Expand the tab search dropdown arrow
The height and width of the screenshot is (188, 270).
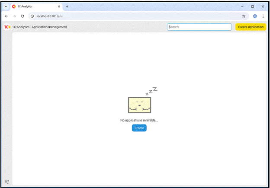click(x=6, y=6)
